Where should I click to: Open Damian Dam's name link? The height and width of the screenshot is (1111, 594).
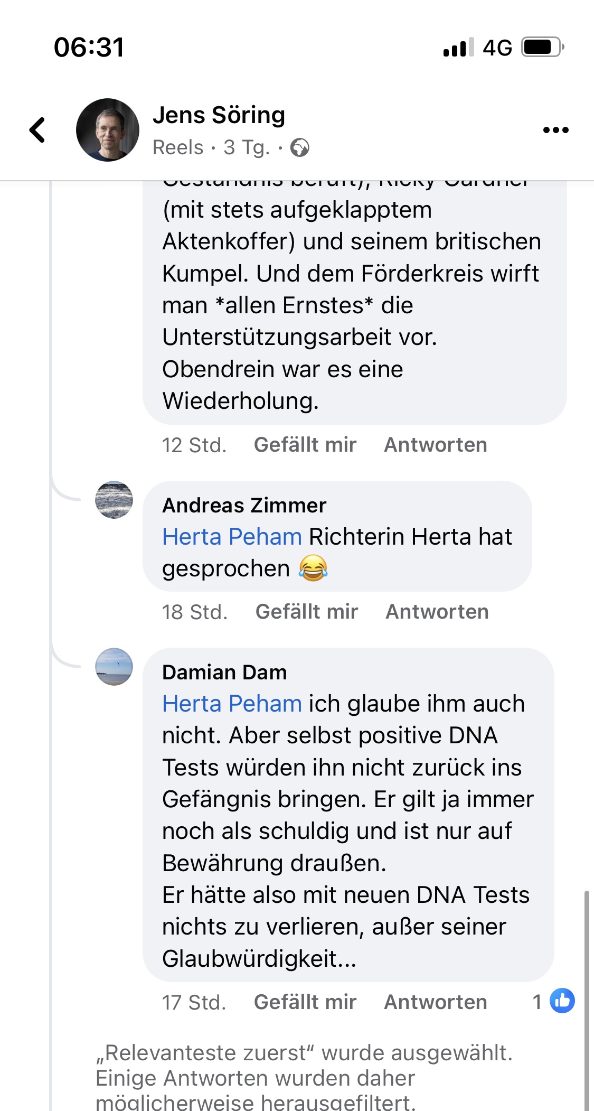224,673
